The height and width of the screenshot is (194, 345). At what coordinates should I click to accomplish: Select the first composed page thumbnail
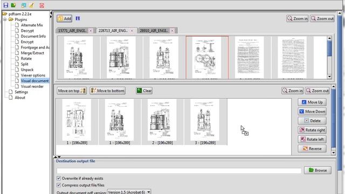[77, 122]
